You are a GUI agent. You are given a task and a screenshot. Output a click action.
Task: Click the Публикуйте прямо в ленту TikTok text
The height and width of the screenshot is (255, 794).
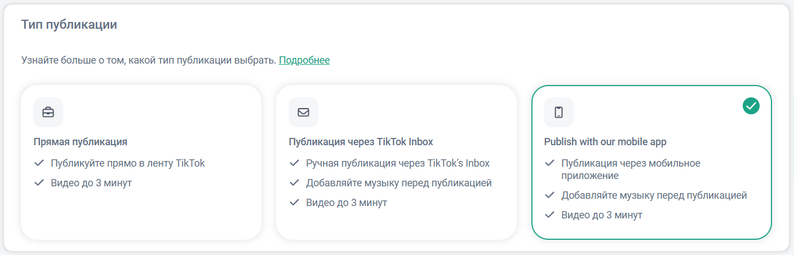click(128, 163)
